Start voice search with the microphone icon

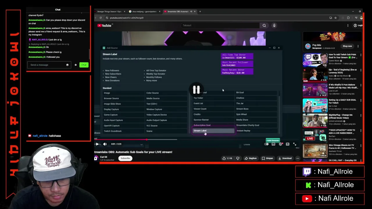coord(274,26)
